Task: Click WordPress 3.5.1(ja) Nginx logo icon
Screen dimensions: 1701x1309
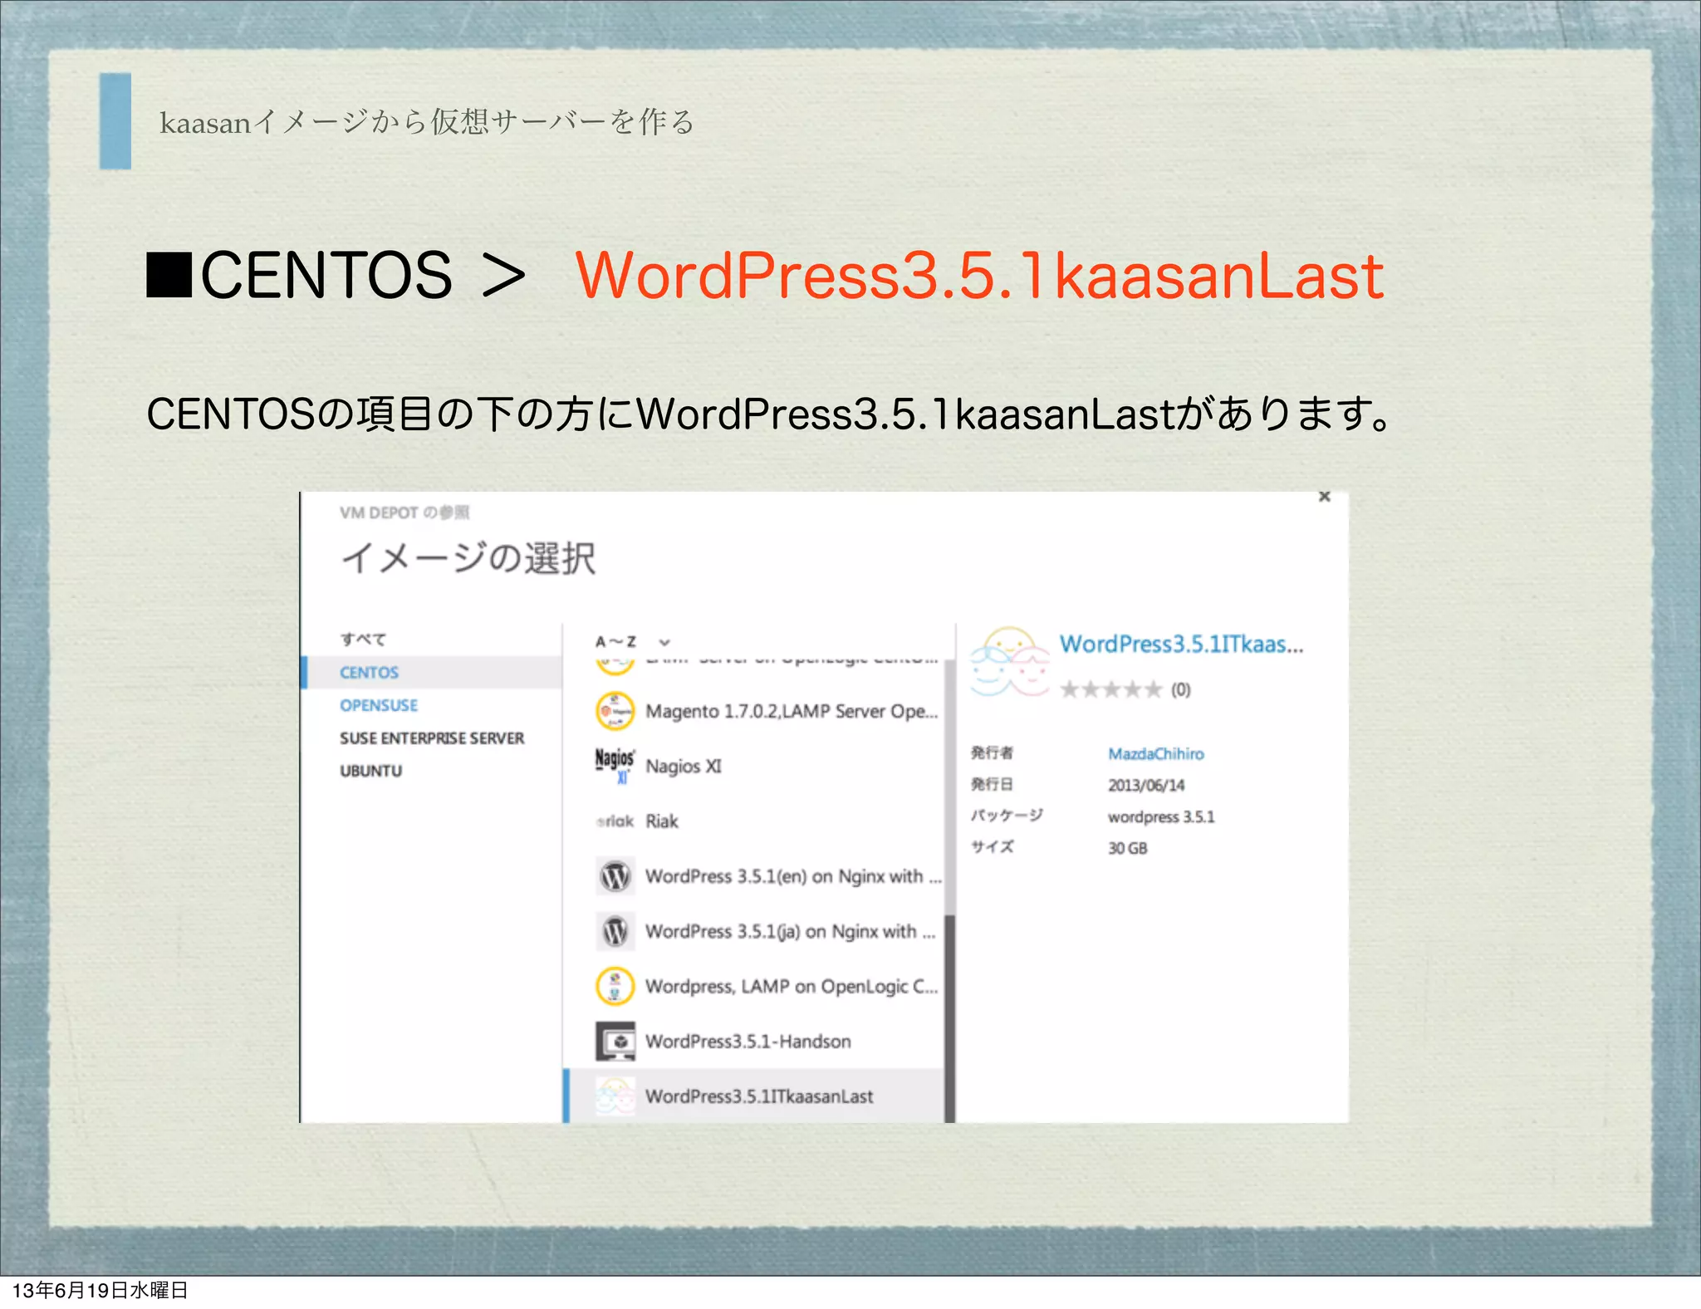Action: pos(615,931)
